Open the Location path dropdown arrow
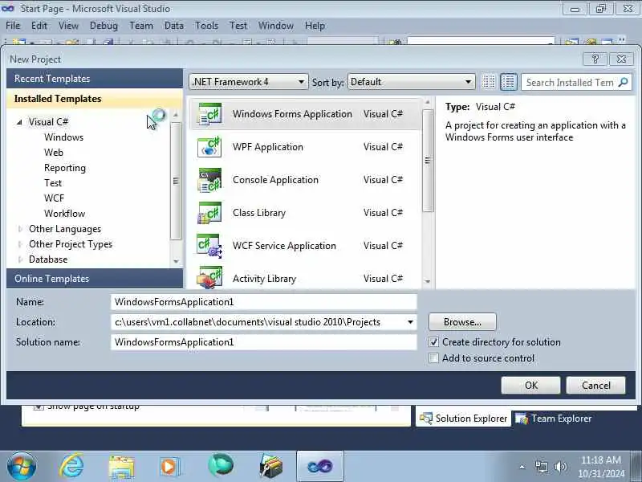The width and height of the screenshot is (642, 482). (x=410, y=322)
